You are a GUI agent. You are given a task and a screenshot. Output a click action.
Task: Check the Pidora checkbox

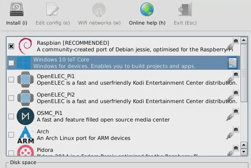tap(11, 153)
